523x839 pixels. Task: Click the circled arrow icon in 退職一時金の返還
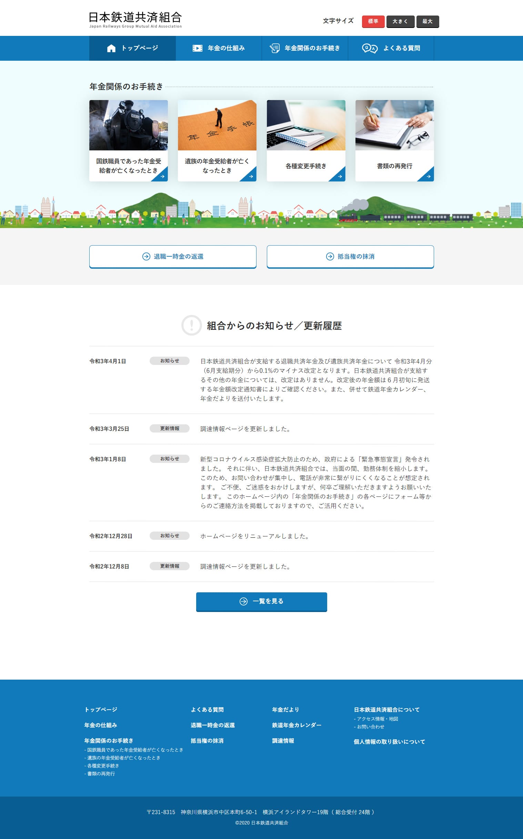click(146, 256)
